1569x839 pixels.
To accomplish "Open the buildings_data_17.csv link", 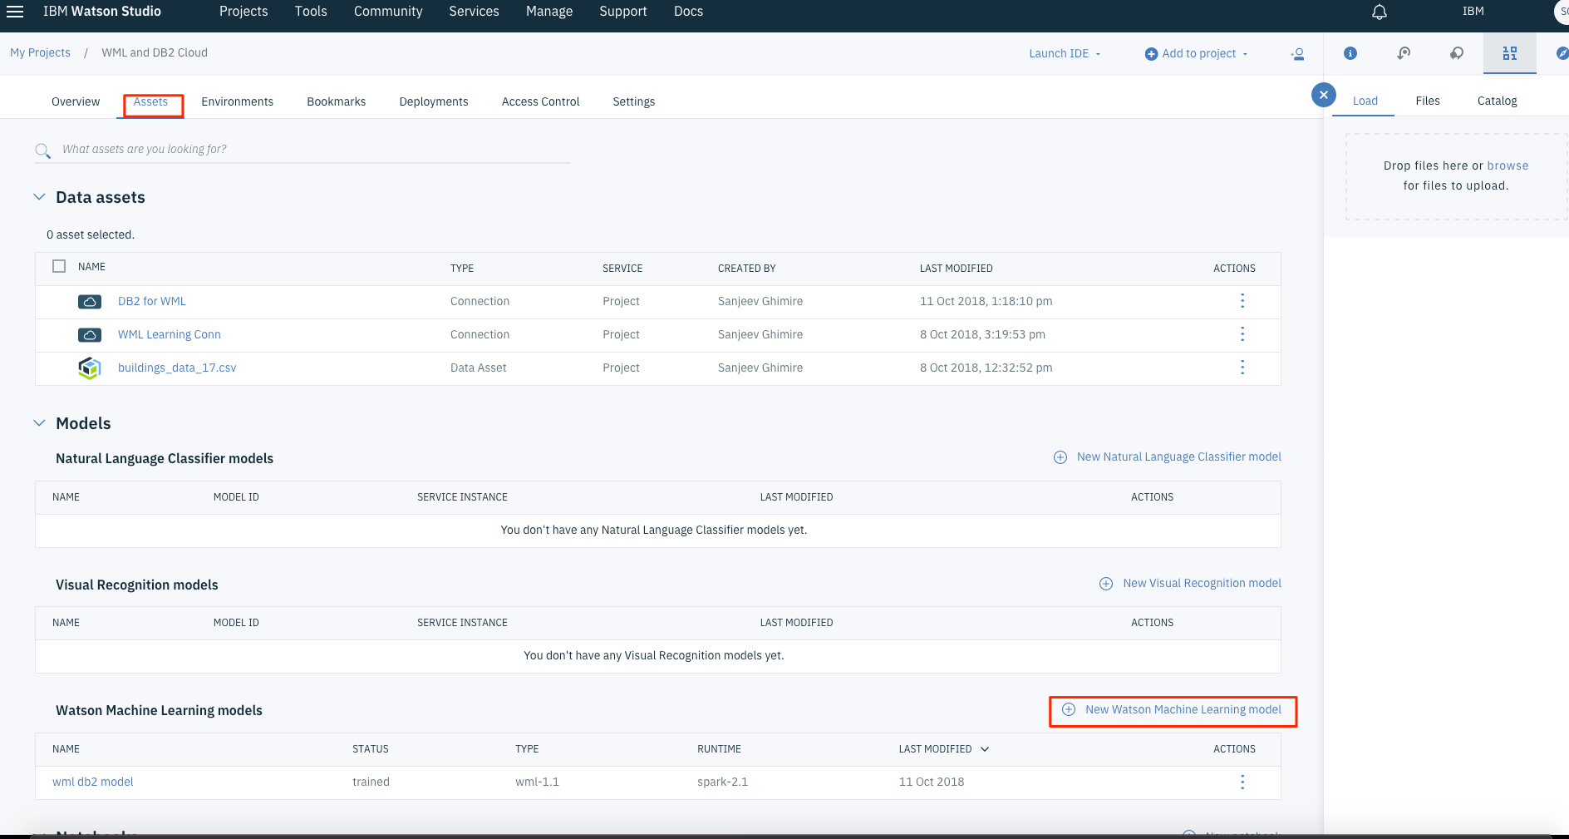I will [x=177, y=368].
